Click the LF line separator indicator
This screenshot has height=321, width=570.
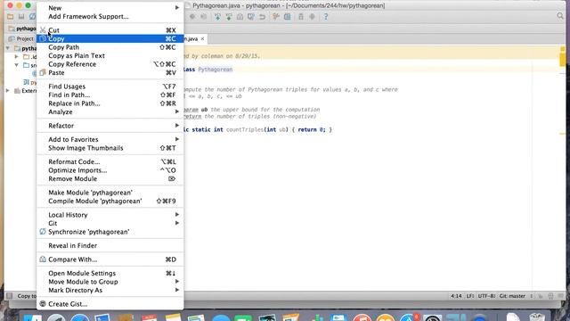tap(470, 296)
